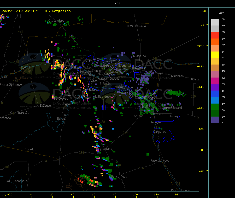Select the Punta_Agua label
The width and height of the screenshot is (235, 198).
(119, 177)
